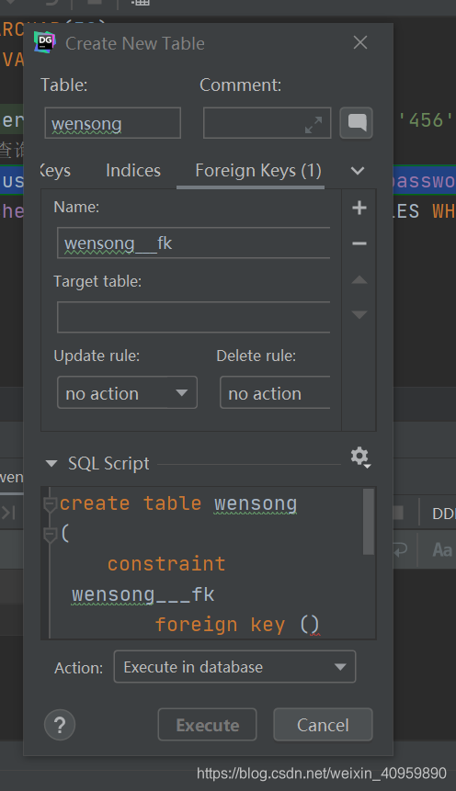Click the DataGrip logo icon in title bar
Screen dimensions: 456x791
(x=45, y=43)
